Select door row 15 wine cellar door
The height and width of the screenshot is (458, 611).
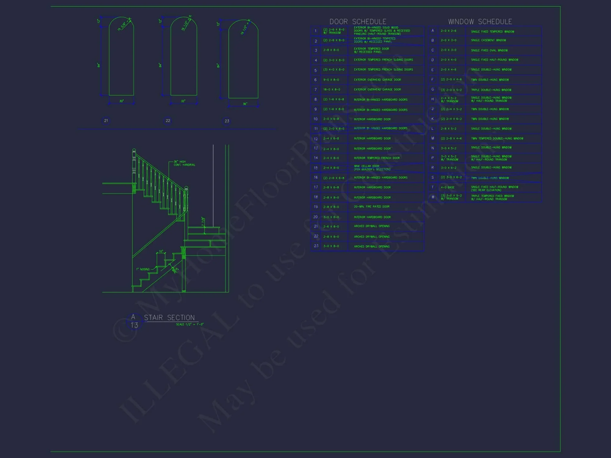tap(372, 168)
